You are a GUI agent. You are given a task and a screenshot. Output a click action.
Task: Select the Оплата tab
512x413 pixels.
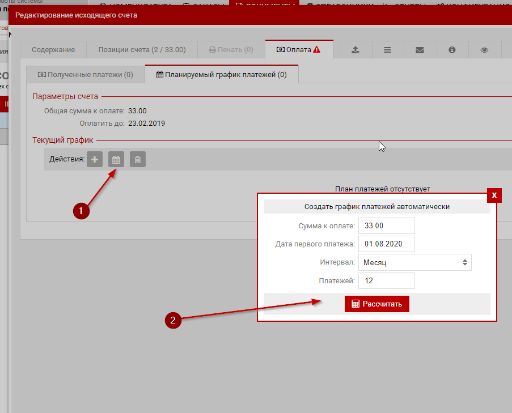[299, 50]
